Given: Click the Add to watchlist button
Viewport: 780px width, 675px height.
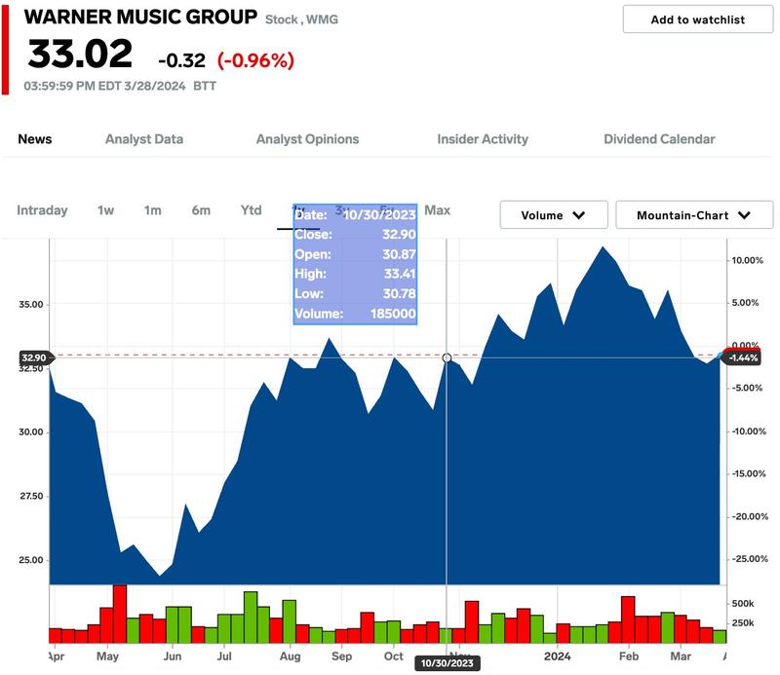Looking at the screenshot, I should (x=697, y=19).
